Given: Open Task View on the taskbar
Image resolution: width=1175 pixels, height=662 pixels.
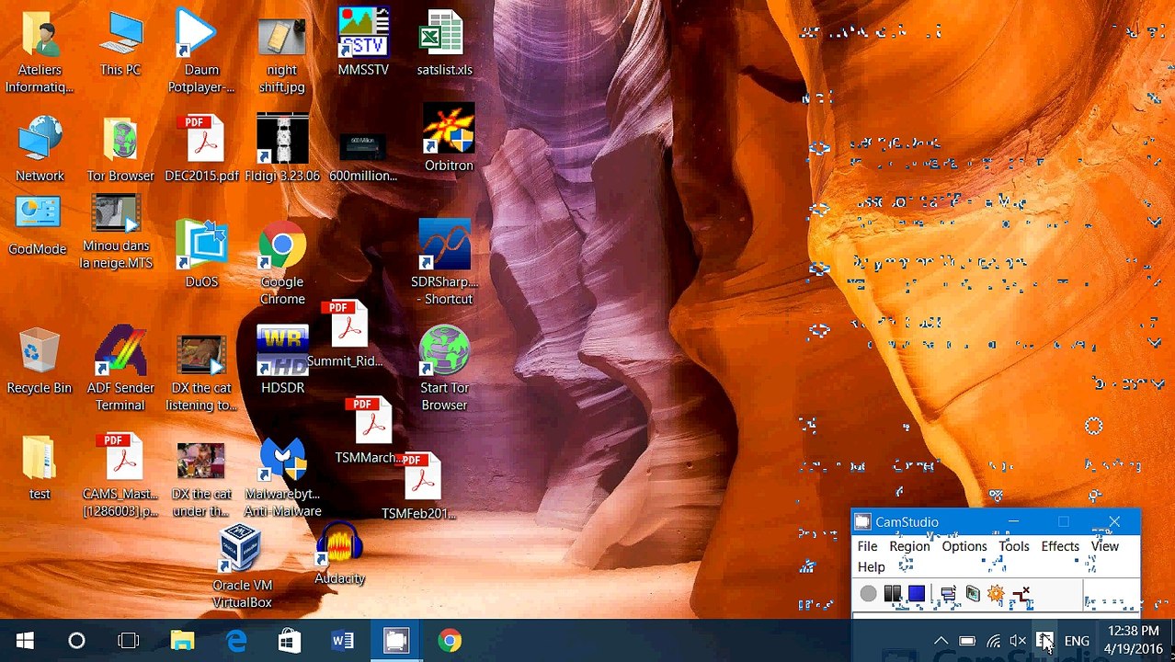Looking at the screenshot, I should (129, 641).
